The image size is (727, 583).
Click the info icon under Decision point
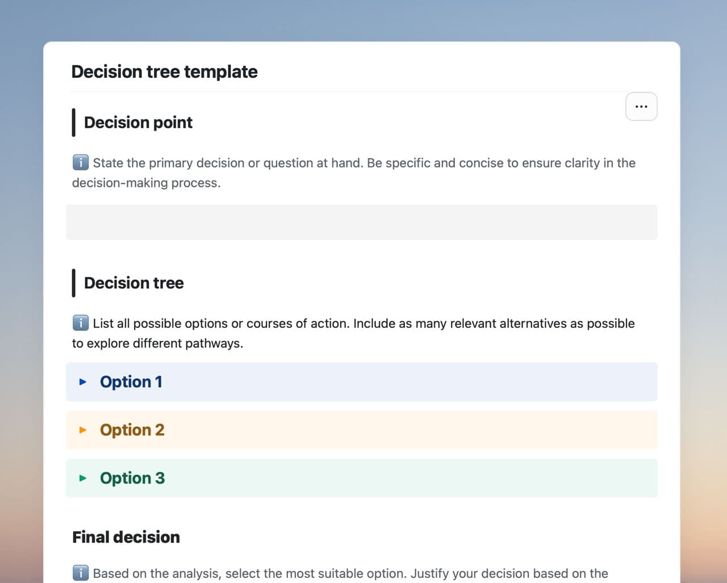pyautogui.click(x=81, y=163)
